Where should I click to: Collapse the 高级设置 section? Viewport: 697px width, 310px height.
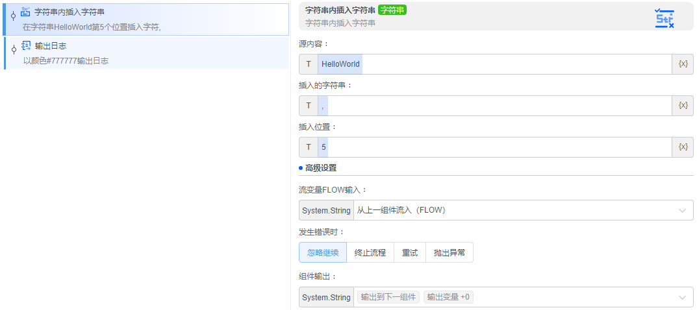click(318, 168)
